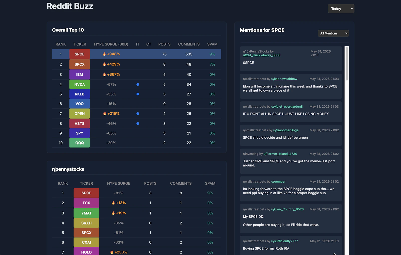Open user profile u/Former_Island_4730
Viewport: 401px width, 255px height.
point(280,154)
